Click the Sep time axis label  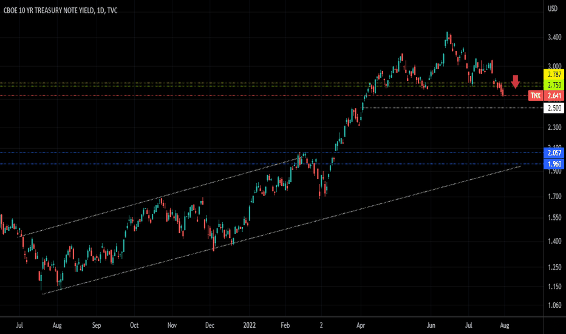click(x=97, y=325)
